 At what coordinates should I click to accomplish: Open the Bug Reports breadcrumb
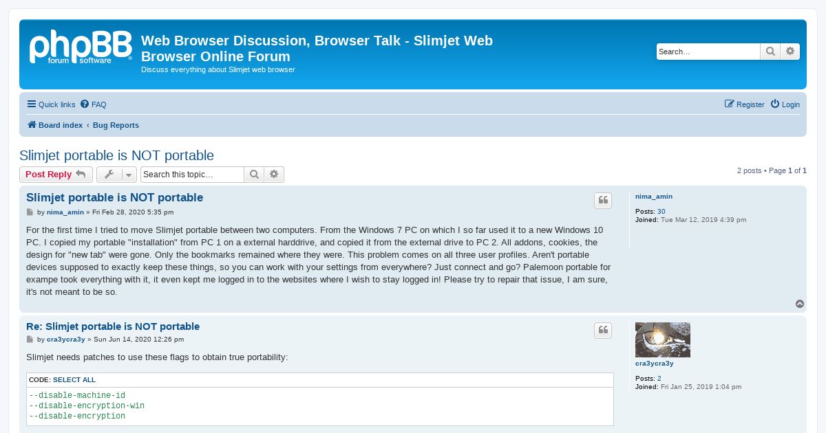(x=116, y=125)
